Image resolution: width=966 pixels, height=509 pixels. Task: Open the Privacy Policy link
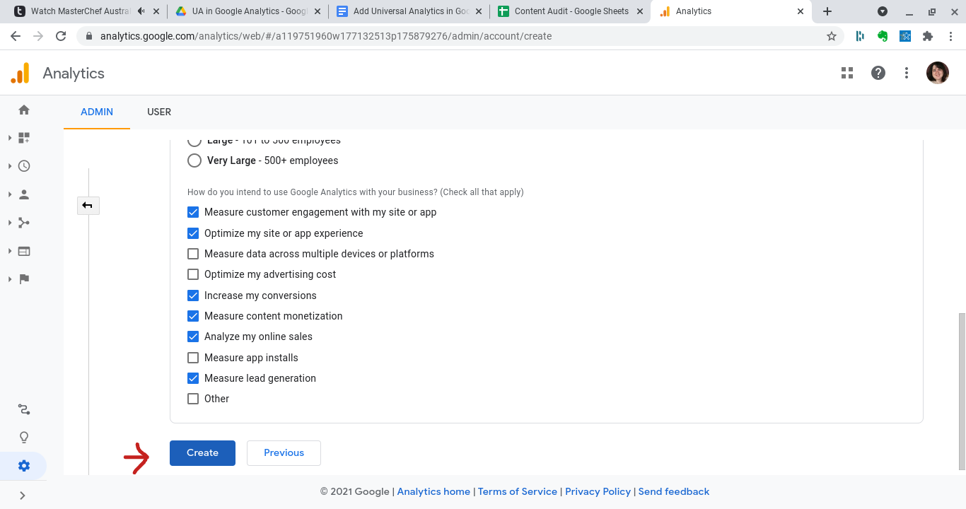pyautogui.click(x=598, y=491)
